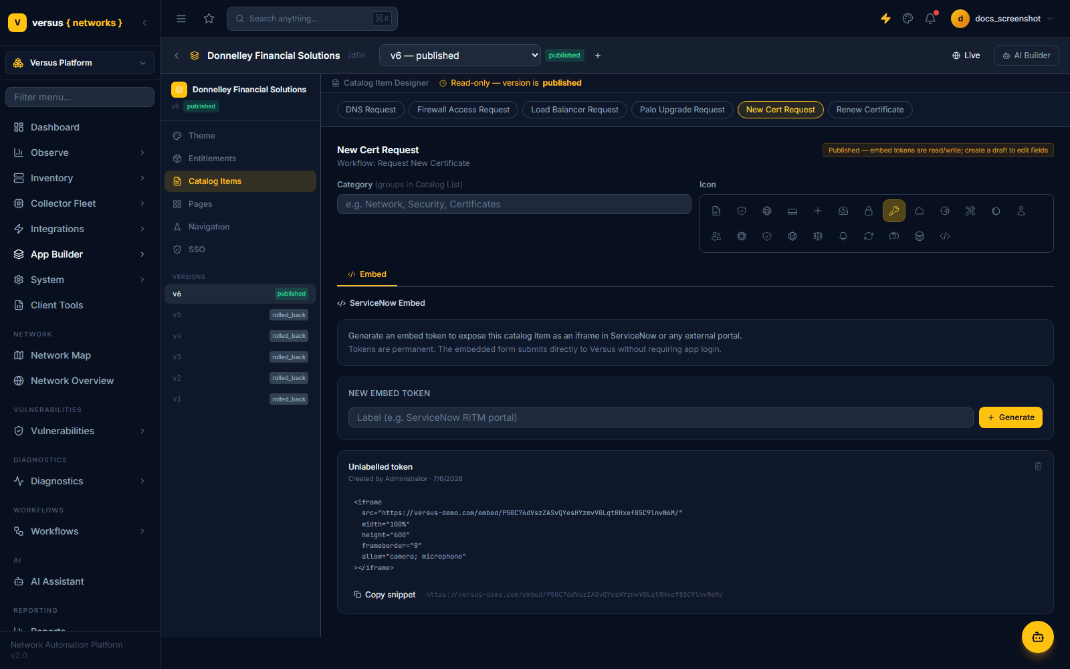The image size is (1070, 669).
Task: Select the Embed tab
Action: click(367, 274)
